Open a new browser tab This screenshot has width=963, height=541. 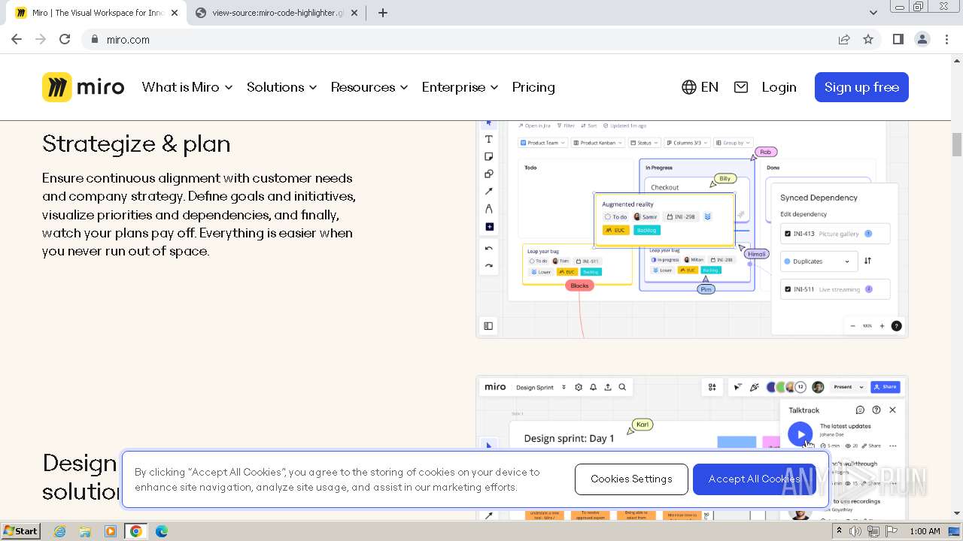tap(383, 13)
